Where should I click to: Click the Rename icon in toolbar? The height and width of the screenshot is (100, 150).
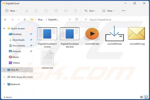[56, 11]
